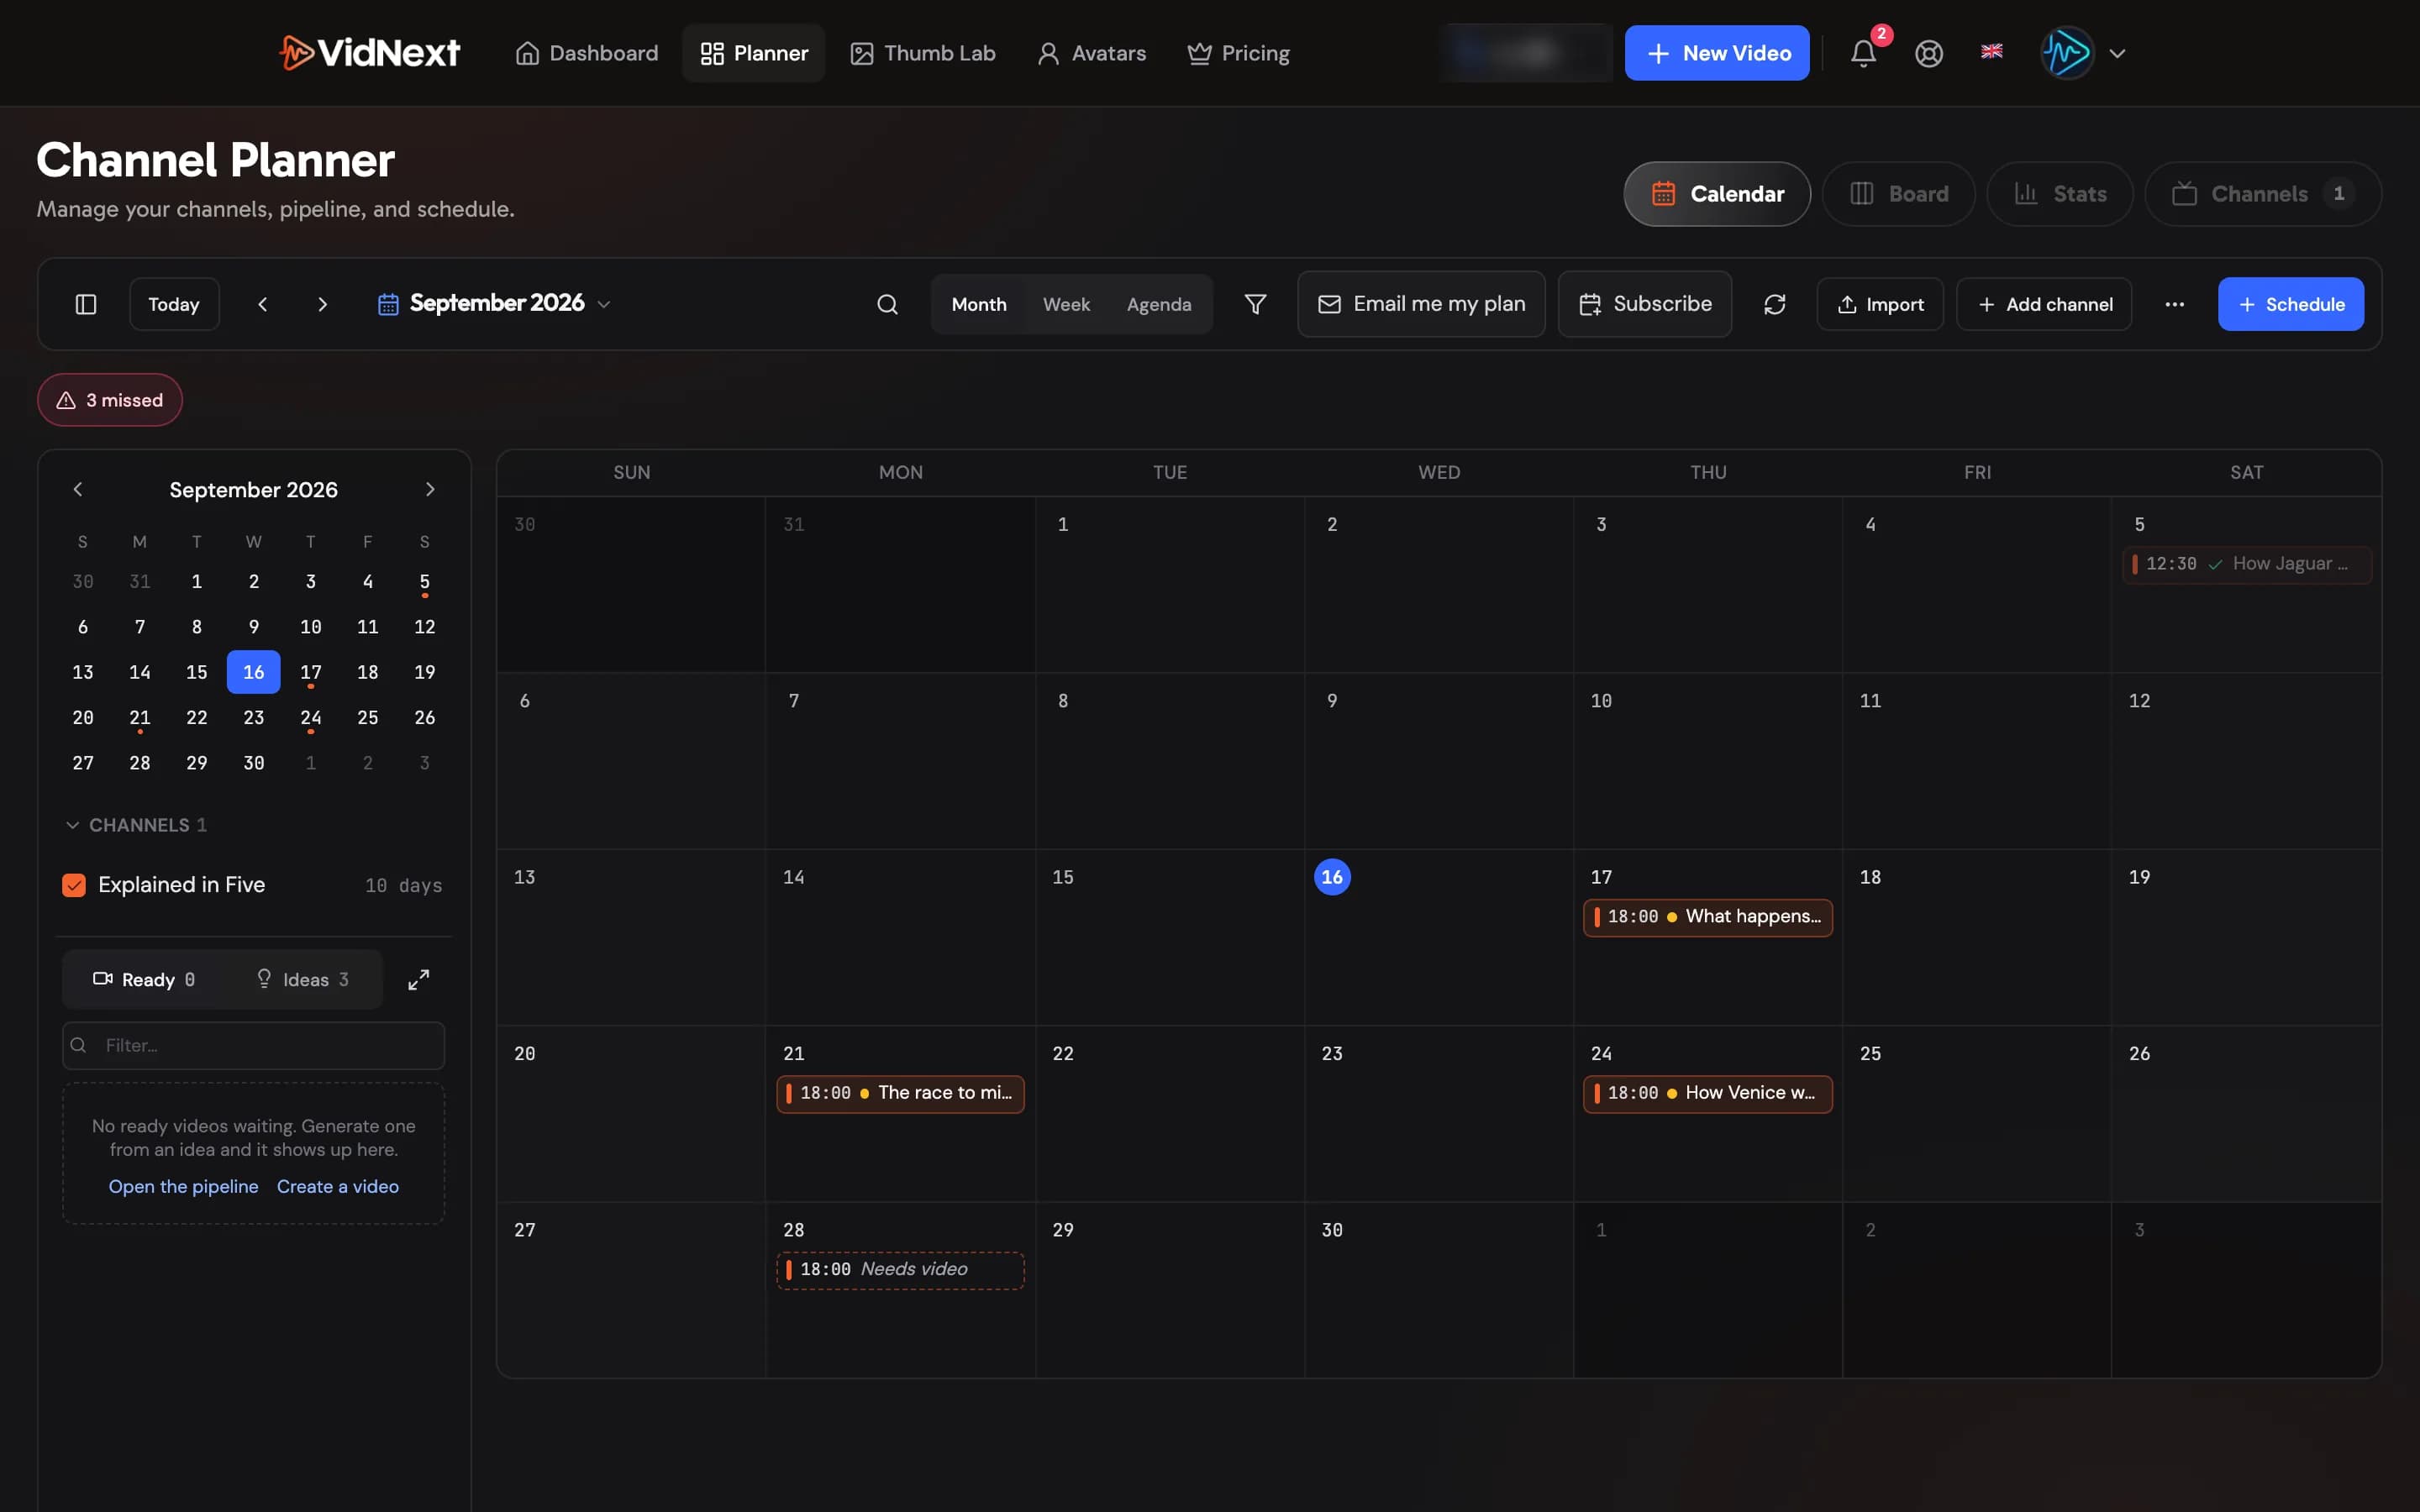Uncheck the Explained in Five channel
Viewport: 2420px width, 1512px height.
(74, 885)
